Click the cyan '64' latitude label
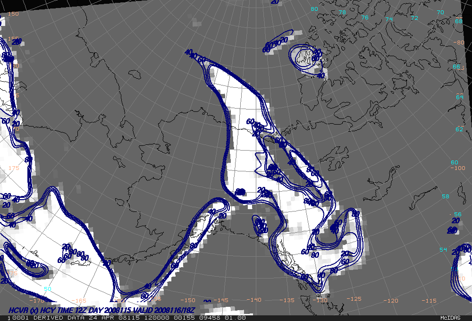 click(460, 97)
